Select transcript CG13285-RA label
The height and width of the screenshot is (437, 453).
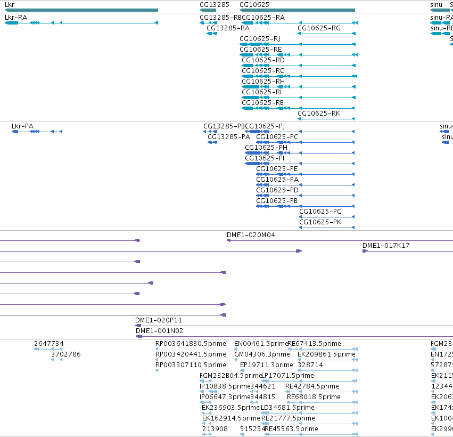[x=228, y=28]
